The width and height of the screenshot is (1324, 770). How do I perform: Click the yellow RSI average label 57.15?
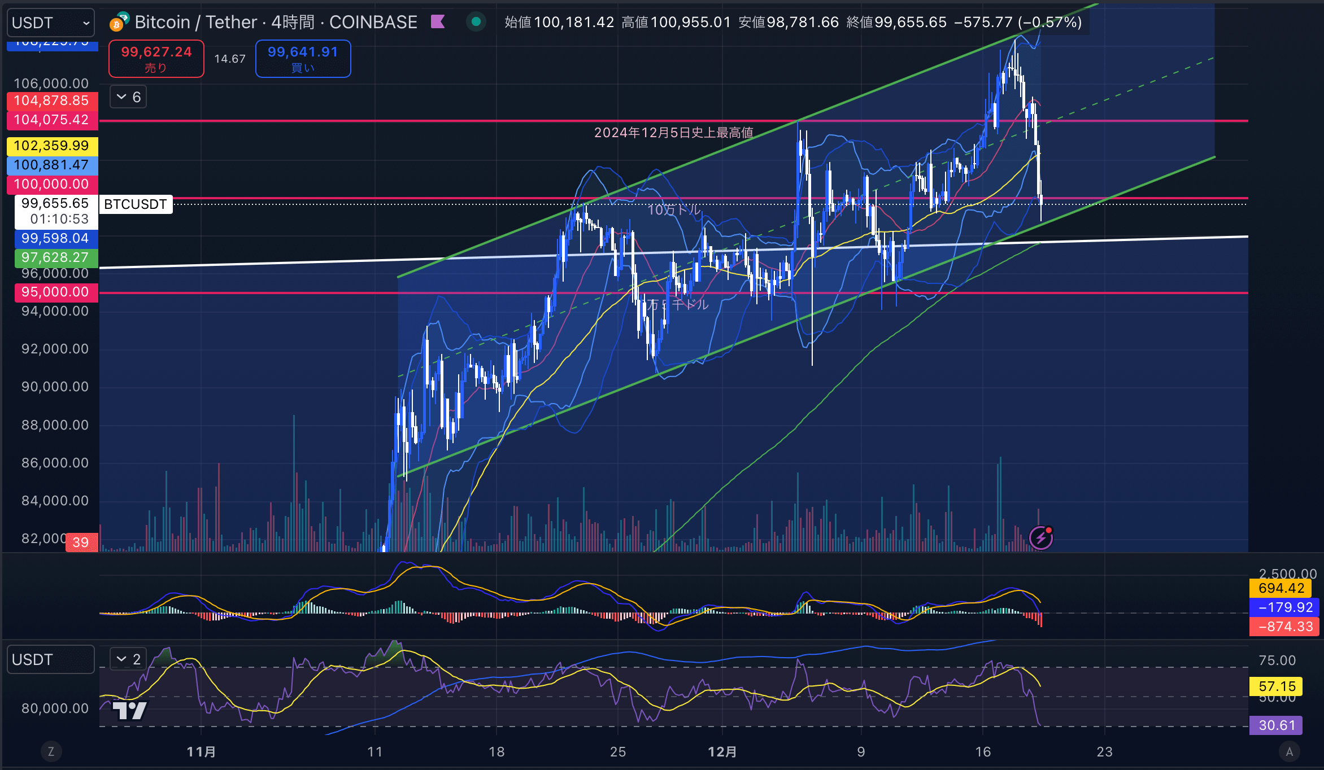coord(1277,686)
